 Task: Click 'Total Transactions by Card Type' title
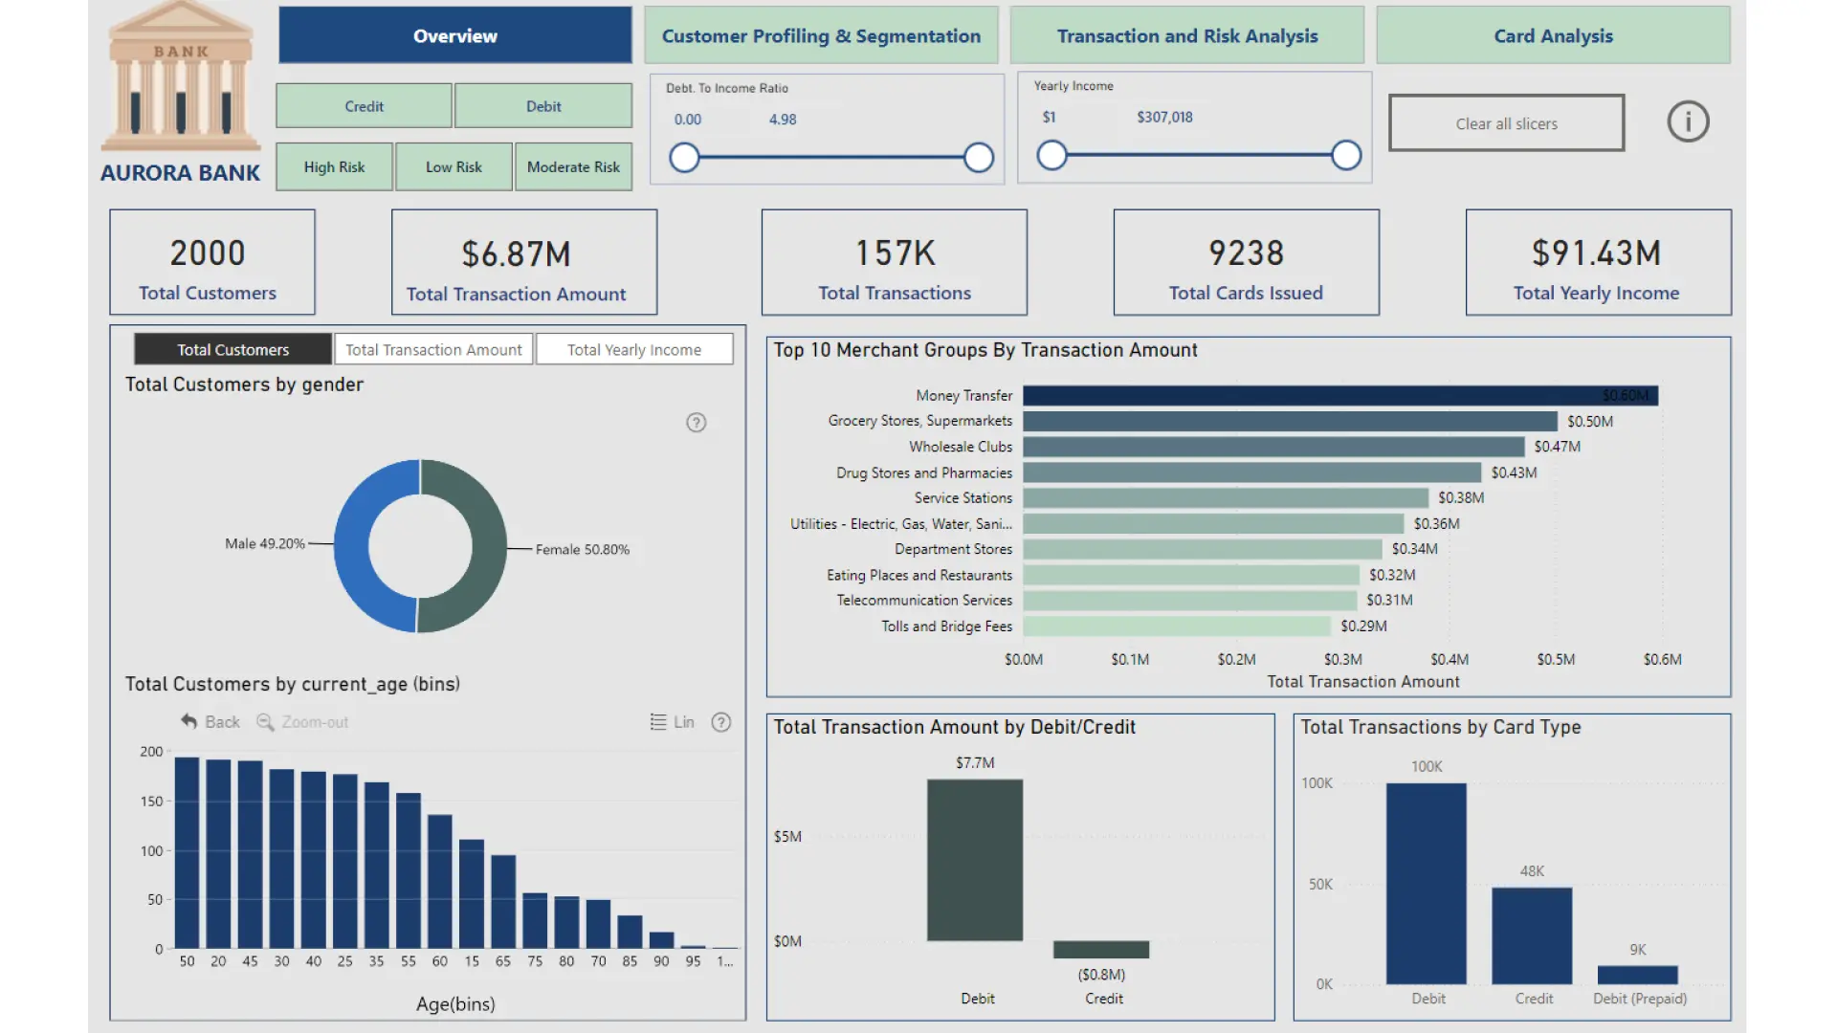tap(1441, 727)
